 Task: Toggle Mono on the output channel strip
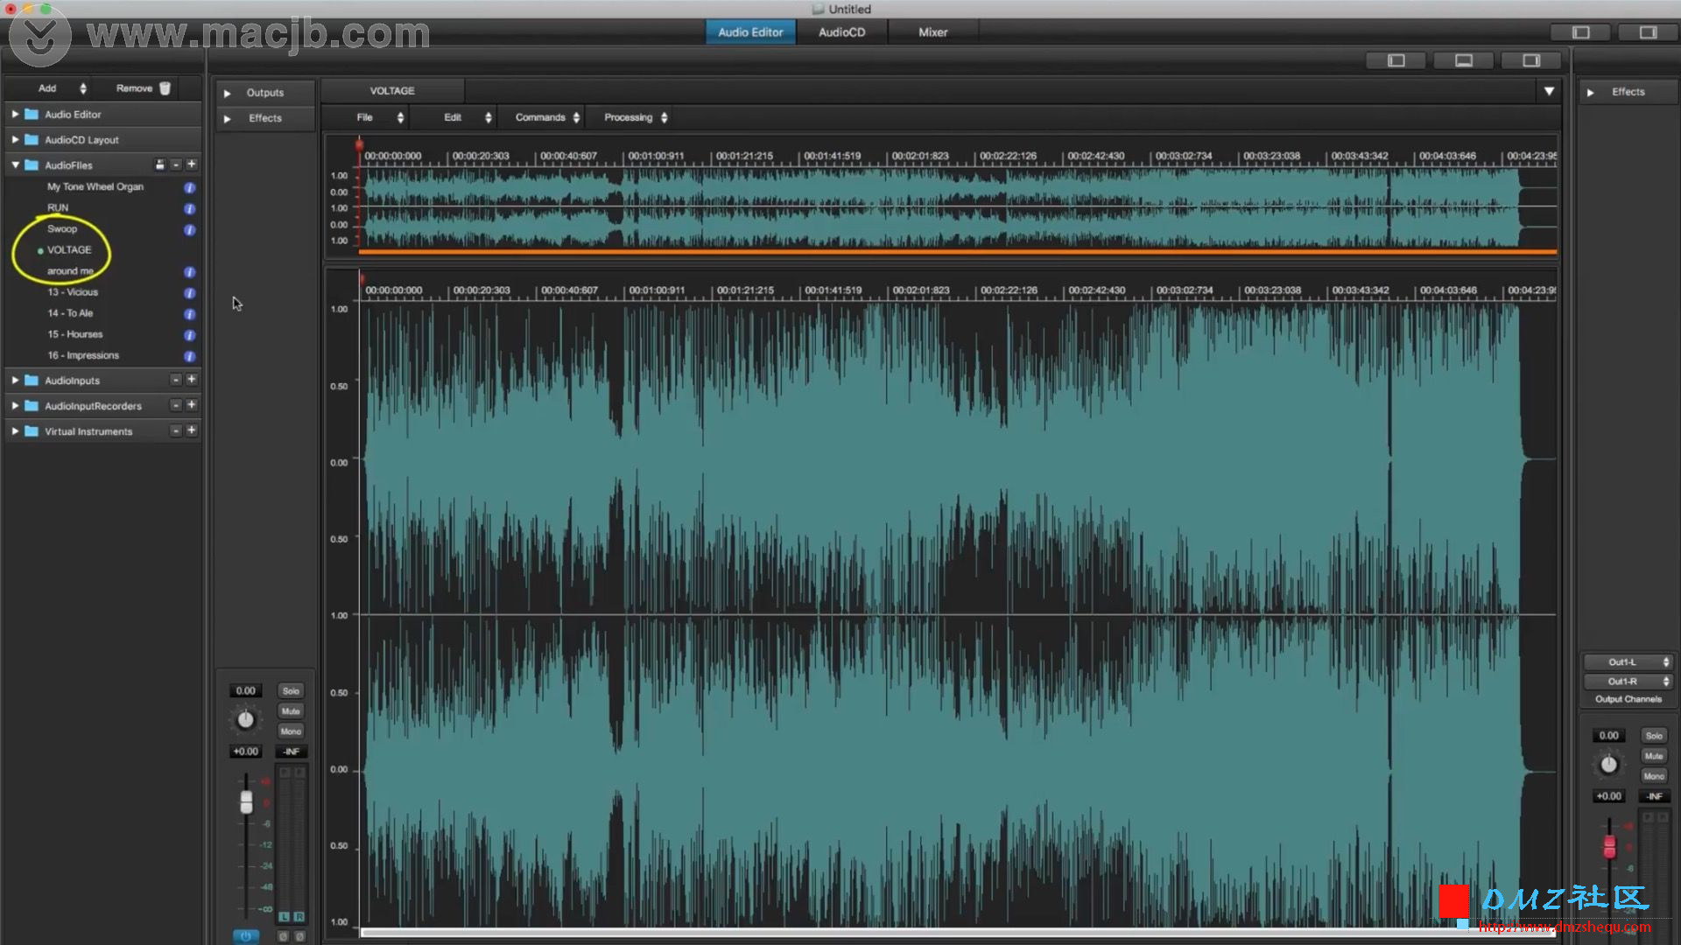(x=1654, y=776)
